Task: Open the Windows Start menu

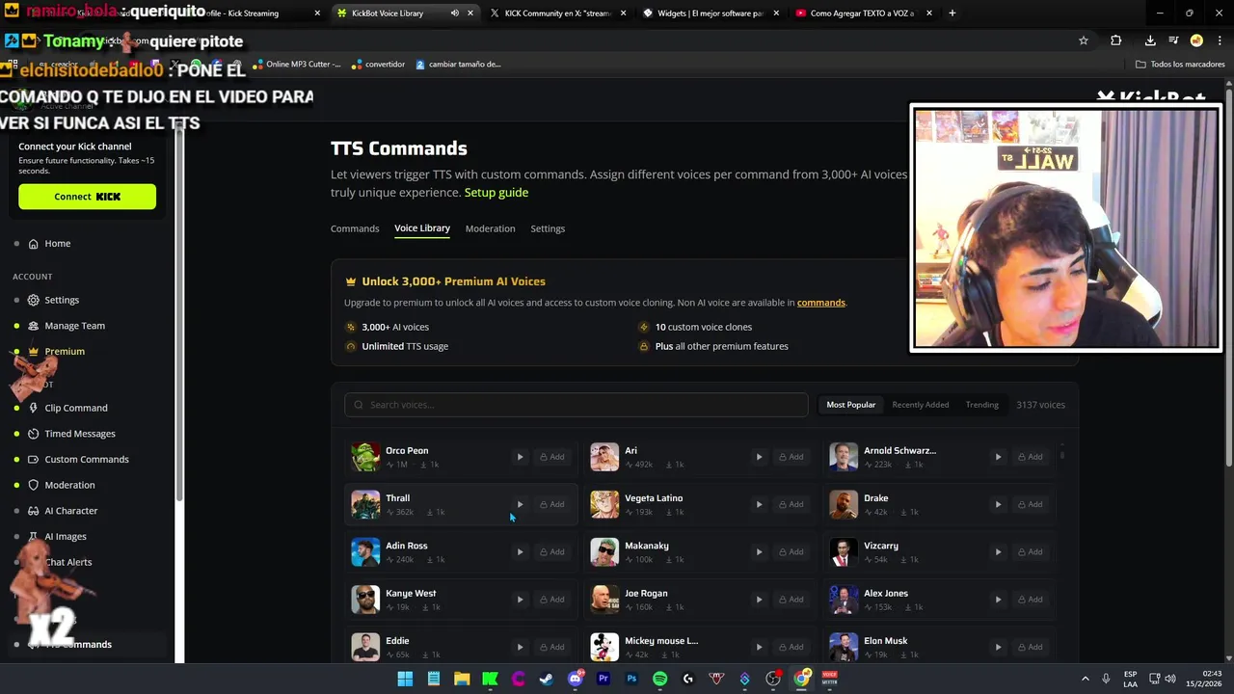Action: click(x=405, y=679)
